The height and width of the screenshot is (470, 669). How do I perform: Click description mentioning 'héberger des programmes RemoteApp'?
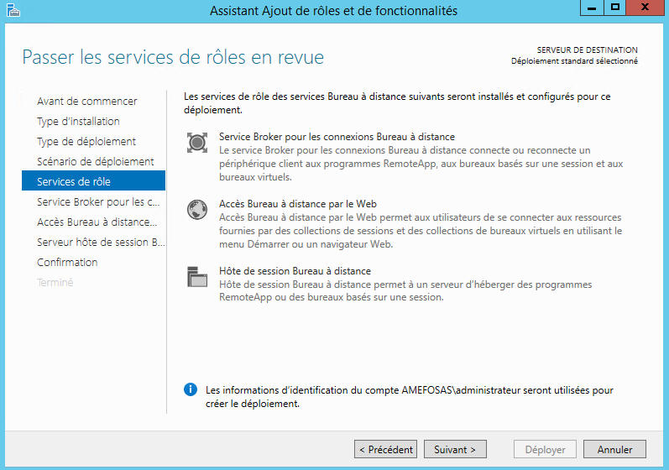tap(405, 290)
